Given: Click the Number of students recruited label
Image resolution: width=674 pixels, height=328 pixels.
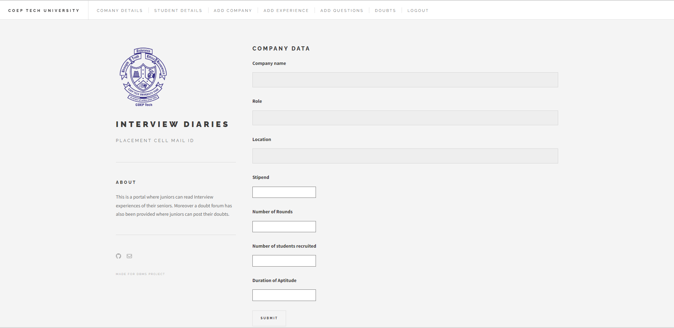Looking at the screenshot, I should (x=284, y=246).
